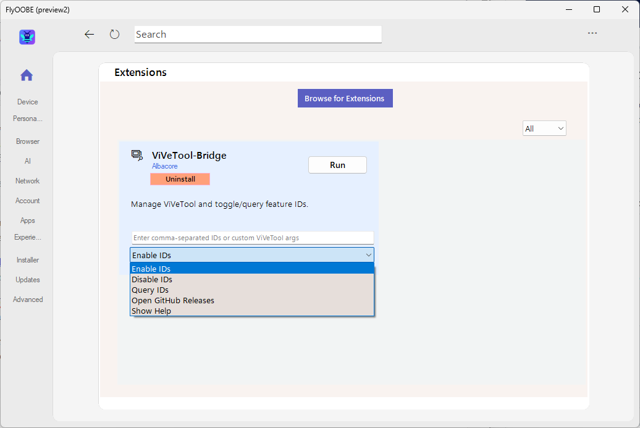Open the more options ellipsis icon

coord(592,33)
